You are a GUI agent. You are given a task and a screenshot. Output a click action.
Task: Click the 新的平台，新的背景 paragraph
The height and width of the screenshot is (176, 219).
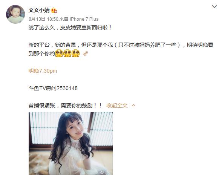coord(121,49)
